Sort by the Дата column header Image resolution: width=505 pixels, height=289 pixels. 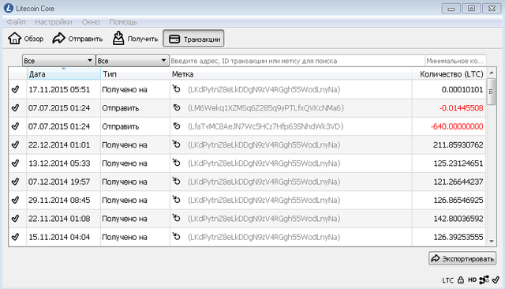pos(63,74)
